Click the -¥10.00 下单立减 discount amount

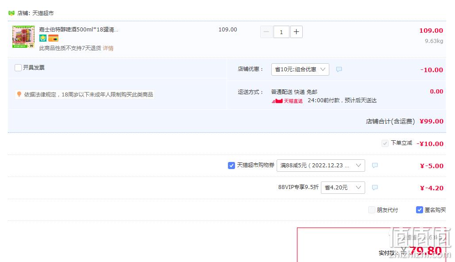pos(430,144)
